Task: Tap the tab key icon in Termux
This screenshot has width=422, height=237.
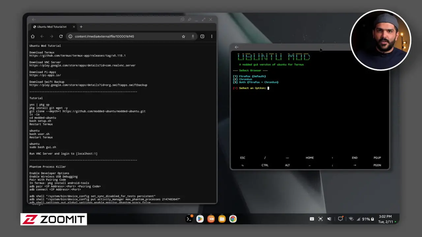Action: pyautogui.click(x=243, y=165)
